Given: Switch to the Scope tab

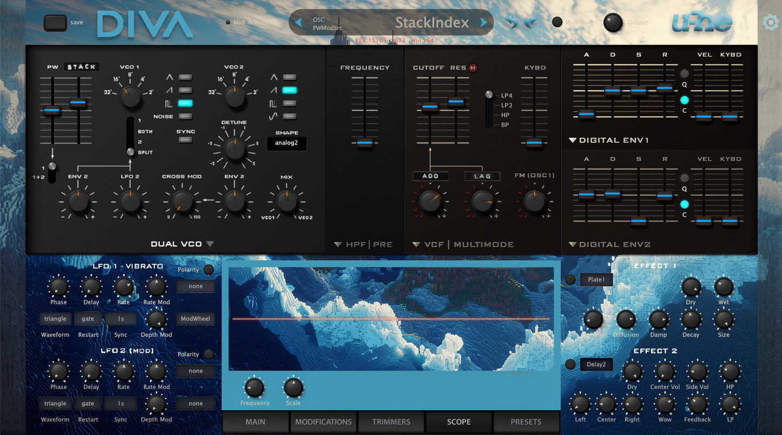Looking at the screenshot, I should point(459,422).
